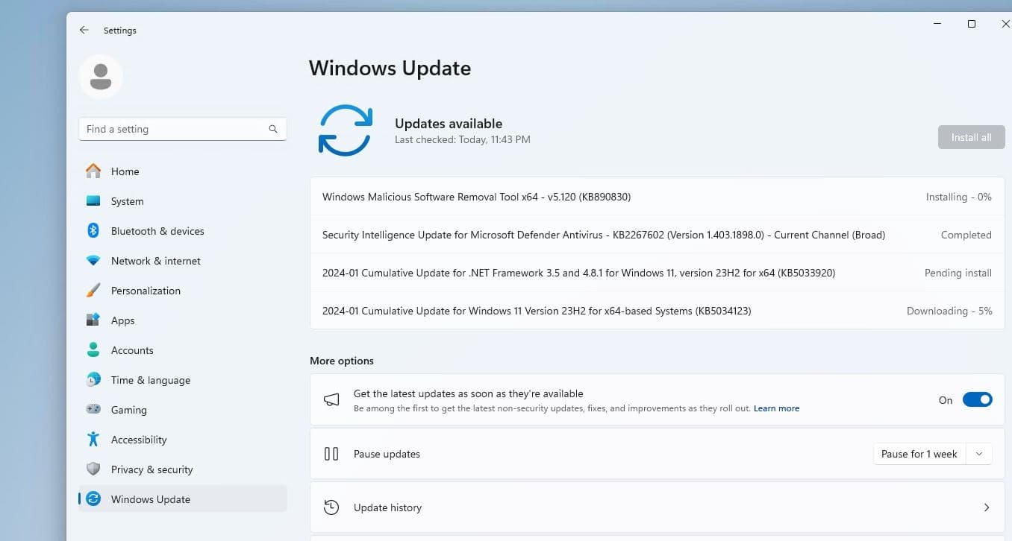Click the Install all button
This screenshot has height=541, width=1012.
click(971, 137)
